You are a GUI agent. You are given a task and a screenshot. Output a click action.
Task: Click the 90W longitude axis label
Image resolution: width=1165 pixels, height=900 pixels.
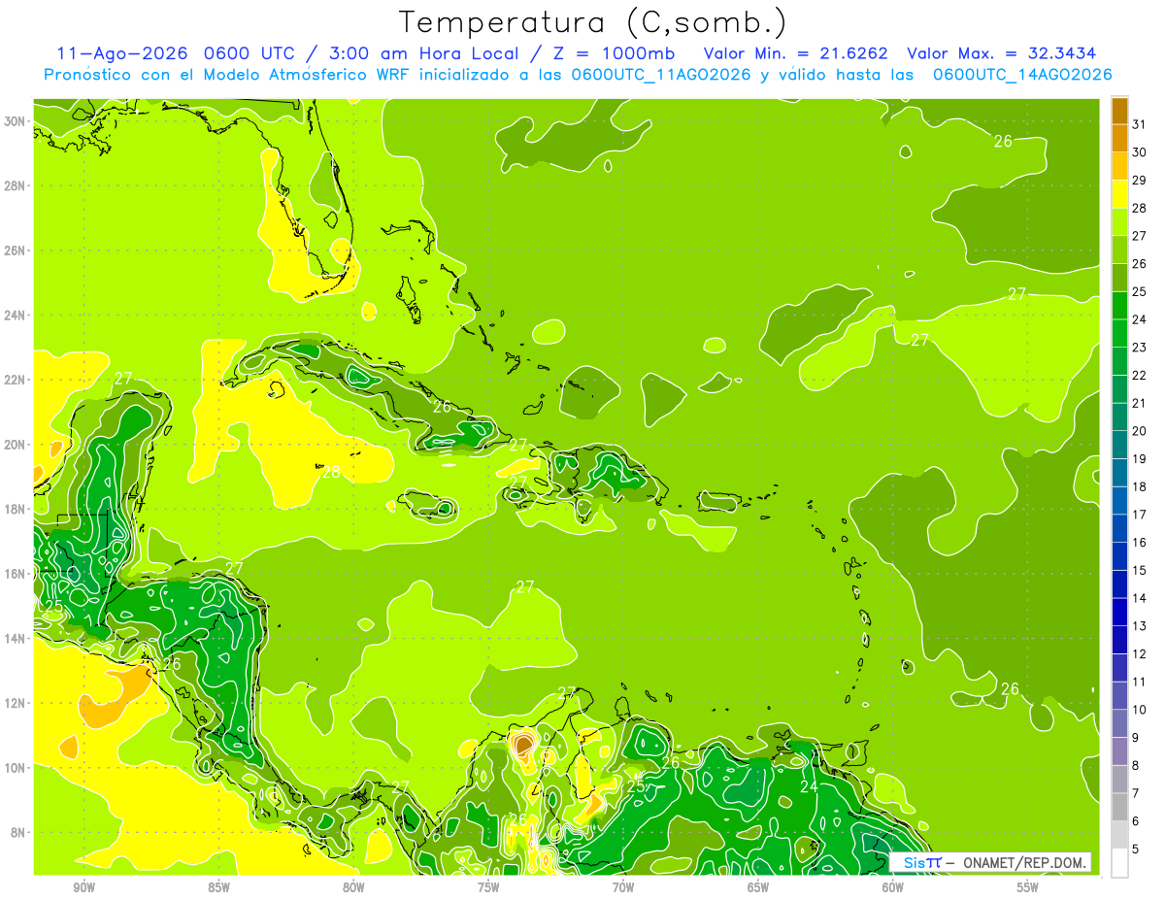coord(83,887)
